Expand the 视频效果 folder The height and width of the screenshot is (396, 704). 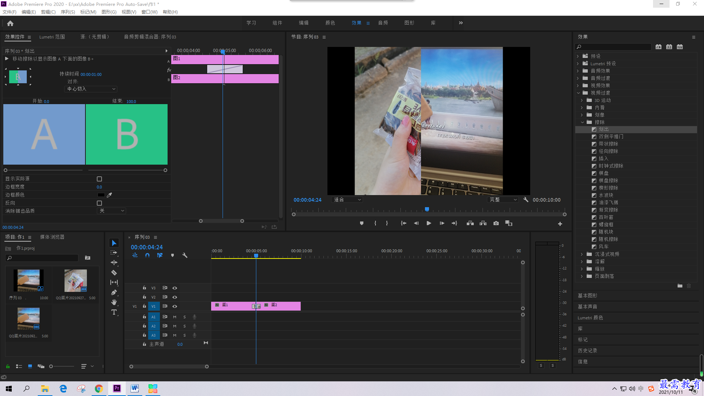click(578, 86)
